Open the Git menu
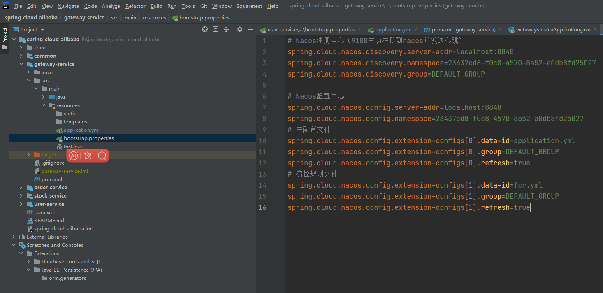 204,6
